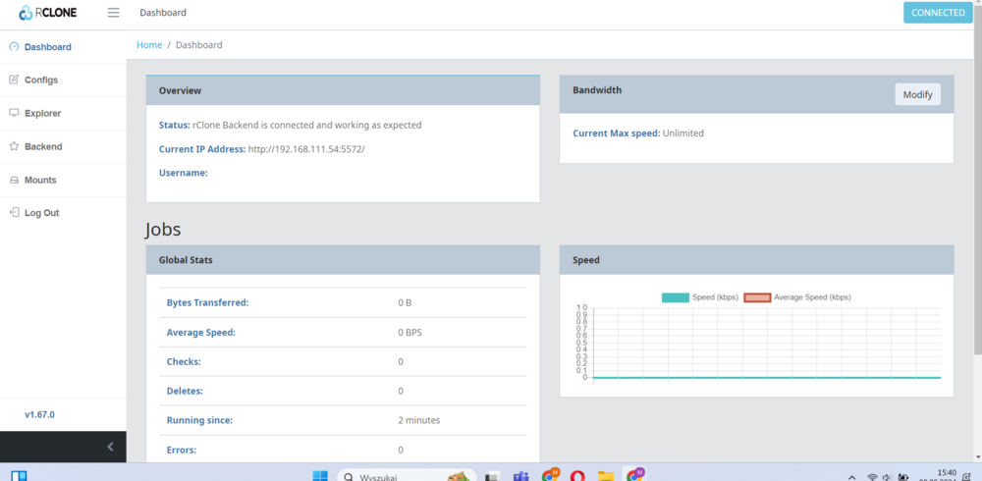
Task: Click the Wi-Fi tray icon
Action: [x=872, y=477]
